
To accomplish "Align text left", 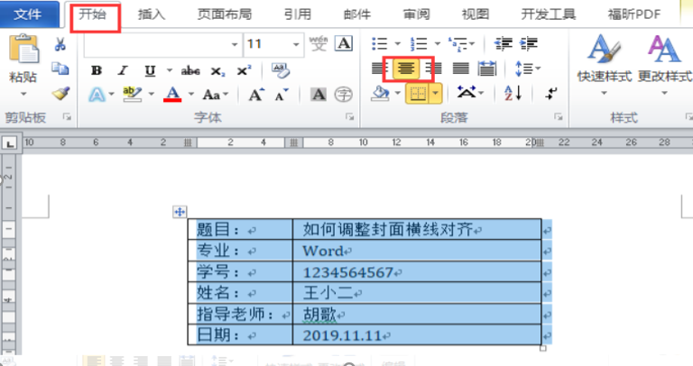I will (x=379, y=69).
